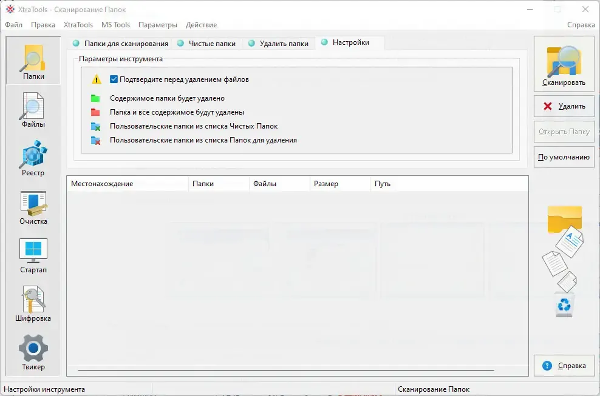Click the По умолчанию button
The image size is (600, 396).
point(564,157)
